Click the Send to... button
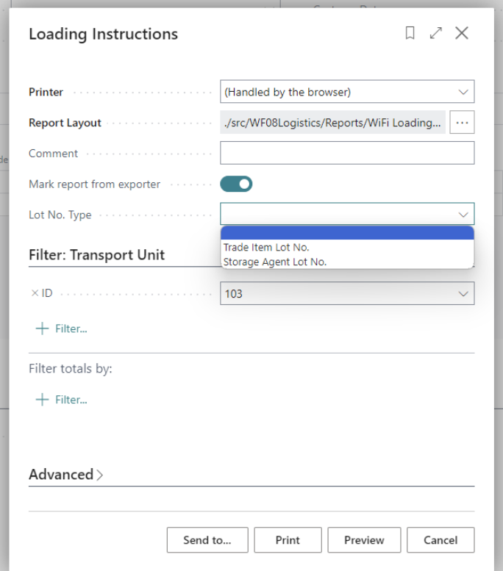503x571 pixels. (x=207, y=540)
